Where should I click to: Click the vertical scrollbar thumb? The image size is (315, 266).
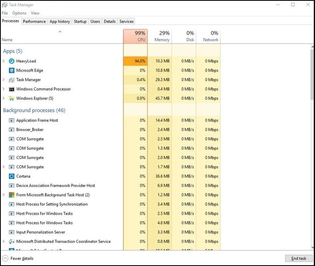312,74
